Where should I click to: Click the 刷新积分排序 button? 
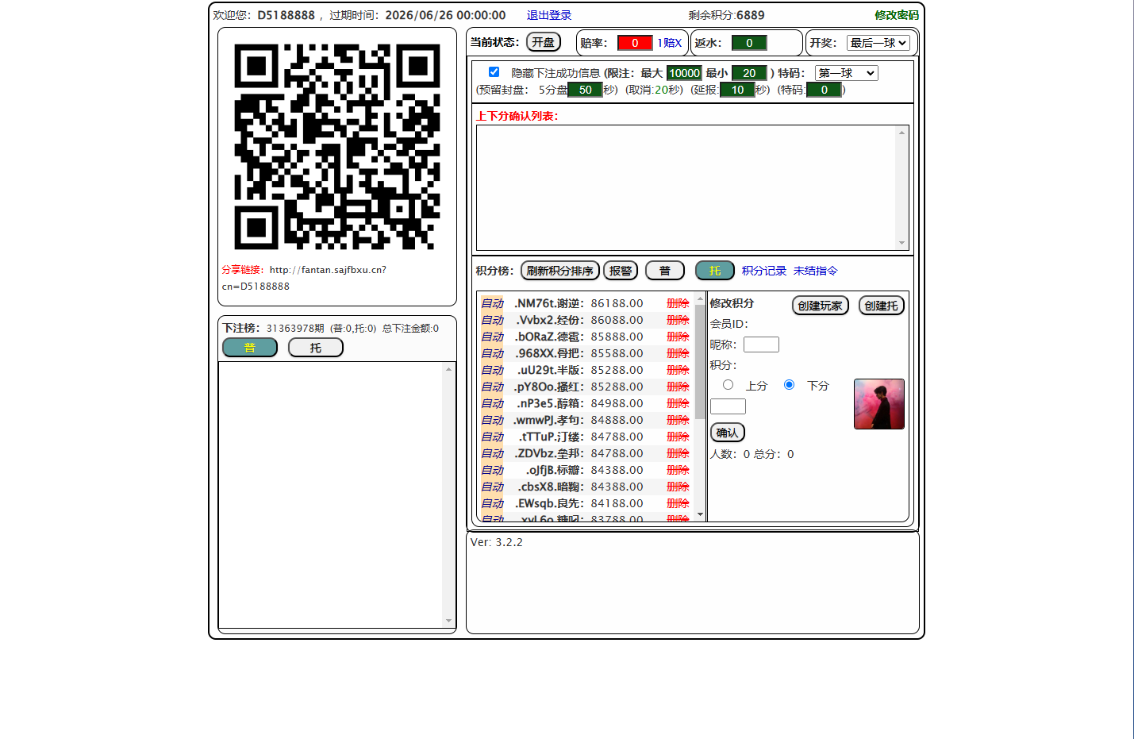559,271
